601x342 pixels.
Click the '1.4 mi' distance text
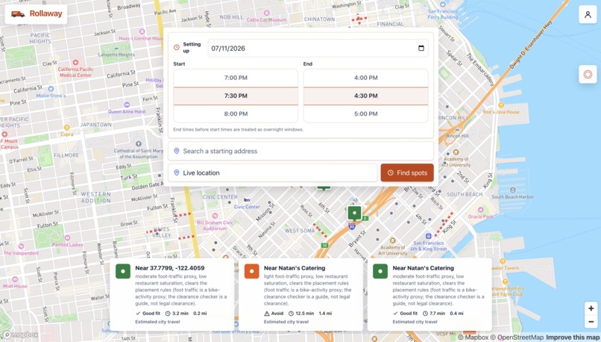pyautogui.click(x=325, y=314)
